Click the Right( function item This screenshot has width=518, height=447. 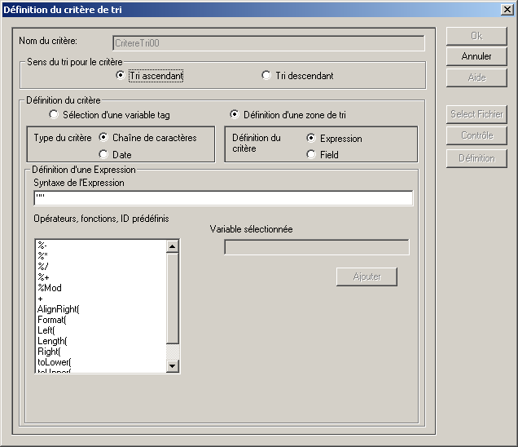coord(49,352)
